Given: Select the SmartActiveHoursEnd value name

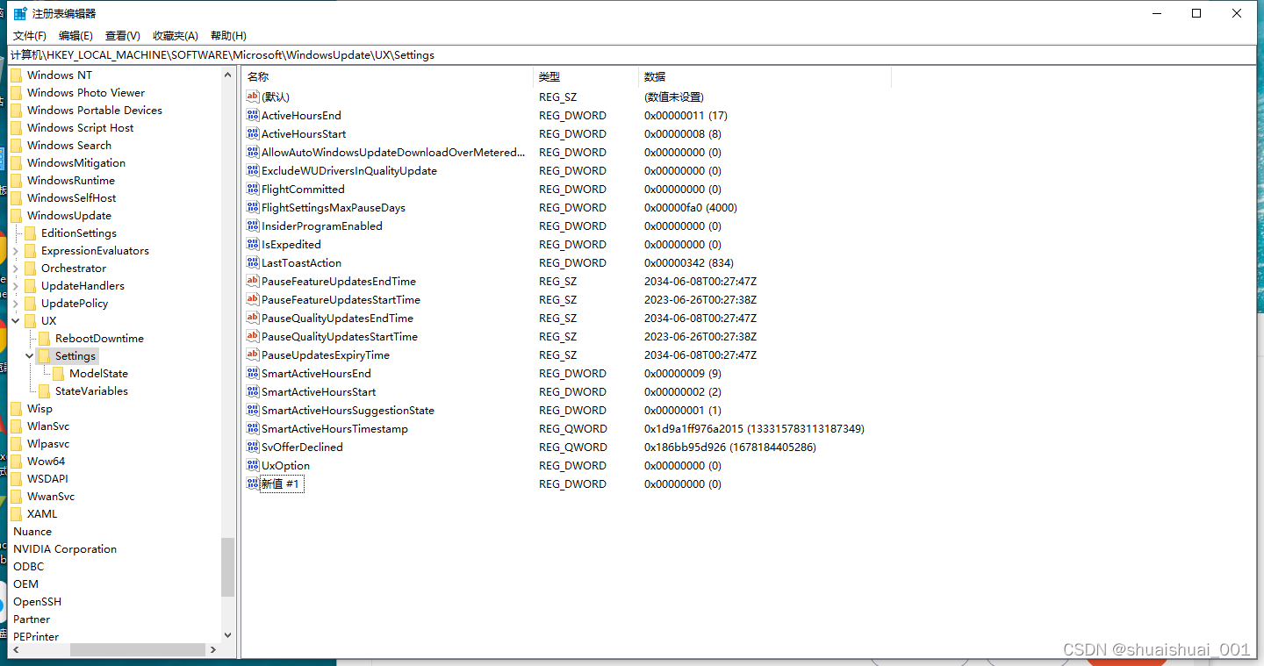Looking at the screenshot, I should click(316, 373).
